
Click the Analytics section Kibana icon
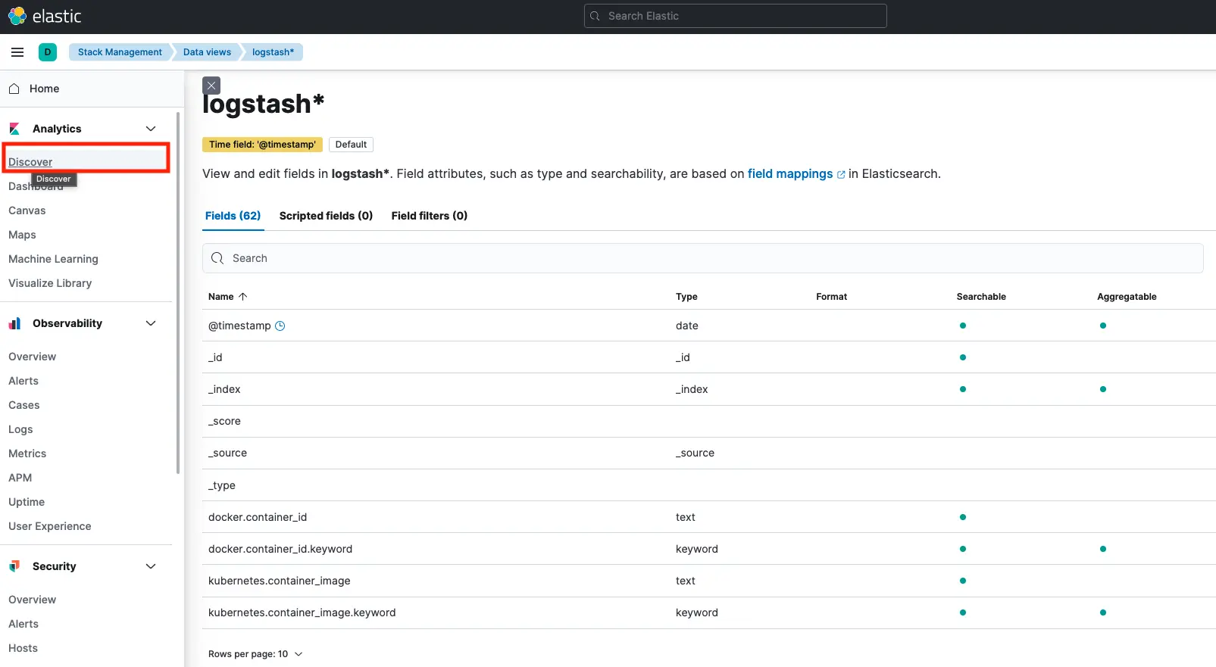(x=14, y=129)
